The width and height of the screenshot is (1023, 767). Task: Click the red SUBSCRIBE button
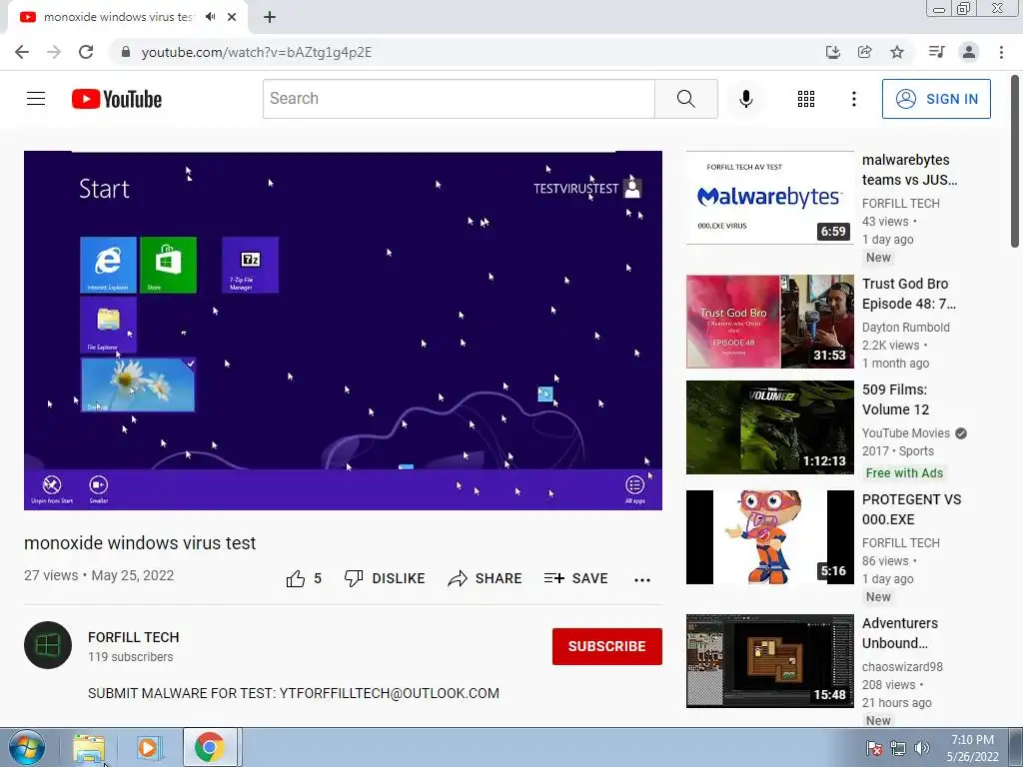click(606, 646)
